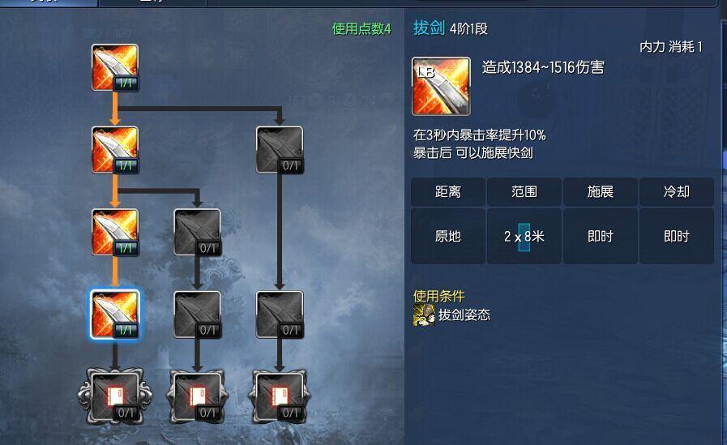This screenshot has height=445, width=727.
Task: Select the locked tier-2 node in right branch
Action: pos(280,150)
